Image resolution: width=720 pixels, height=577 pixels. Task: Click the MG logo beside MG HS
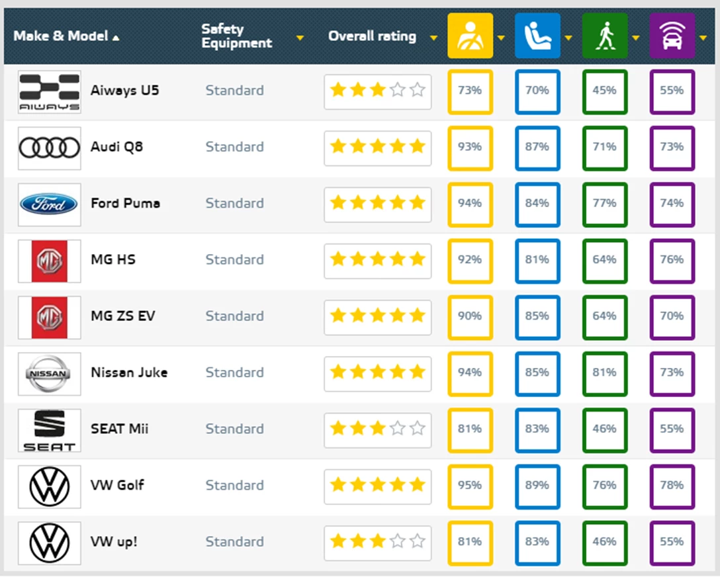pyautogui.click(x=50, y=261)
